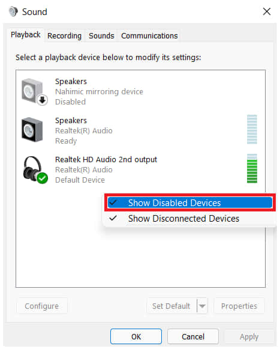This screenshot has height=349, width=280.
Task: Click the disabled down-arrow badge on Speakers
Action: pos(42,100)
